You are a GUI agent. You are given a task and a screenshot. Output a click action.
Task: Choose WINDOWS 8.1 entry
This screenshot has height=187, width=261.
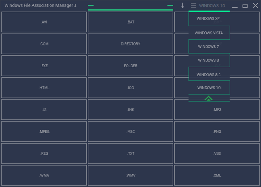(x=209, y=74)
